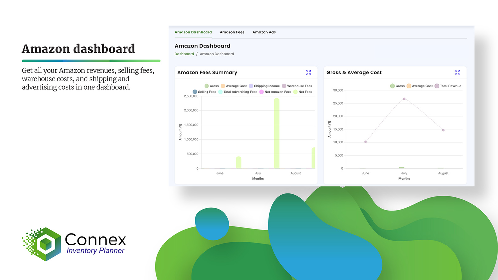The image size is (498, 280).
Task: Click the tallest Net Fees bar
Action: coord(277,133)
